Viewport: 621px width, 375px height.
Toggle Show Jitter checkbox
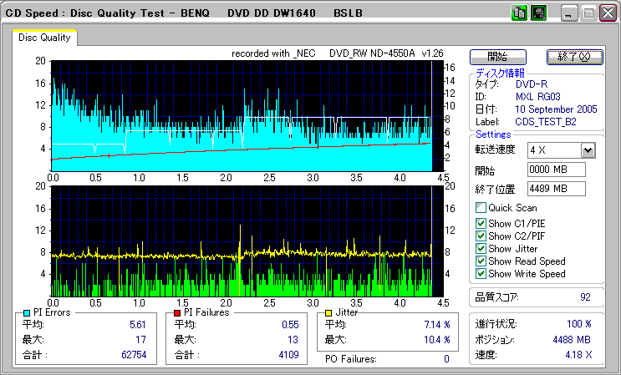481,248
